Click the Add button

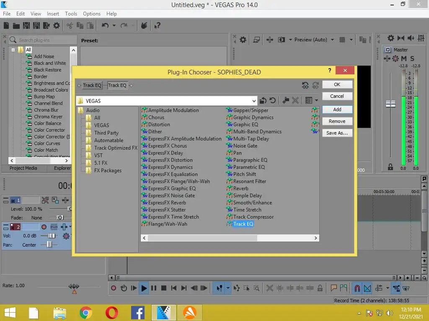coord(337,110)
